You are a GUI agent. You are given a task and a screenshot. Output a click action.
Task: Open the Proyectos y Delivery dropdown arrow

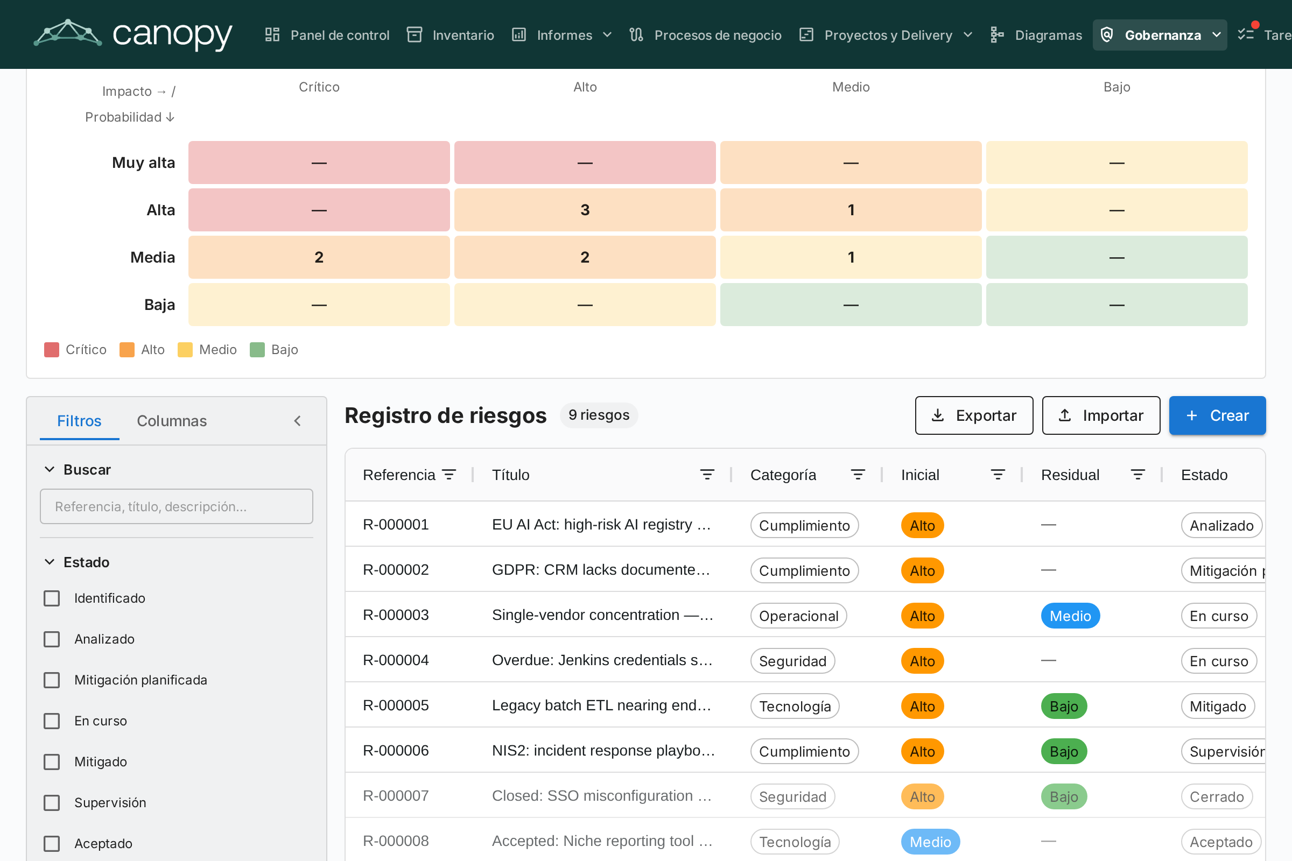click(968, 35)
